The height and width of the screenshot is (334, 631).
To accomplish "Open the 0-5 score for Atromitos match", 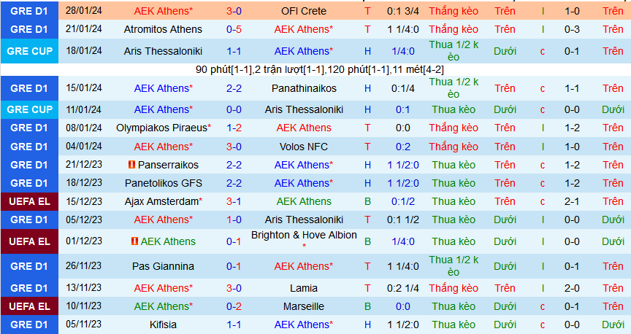I will click(x=234, y=29).
